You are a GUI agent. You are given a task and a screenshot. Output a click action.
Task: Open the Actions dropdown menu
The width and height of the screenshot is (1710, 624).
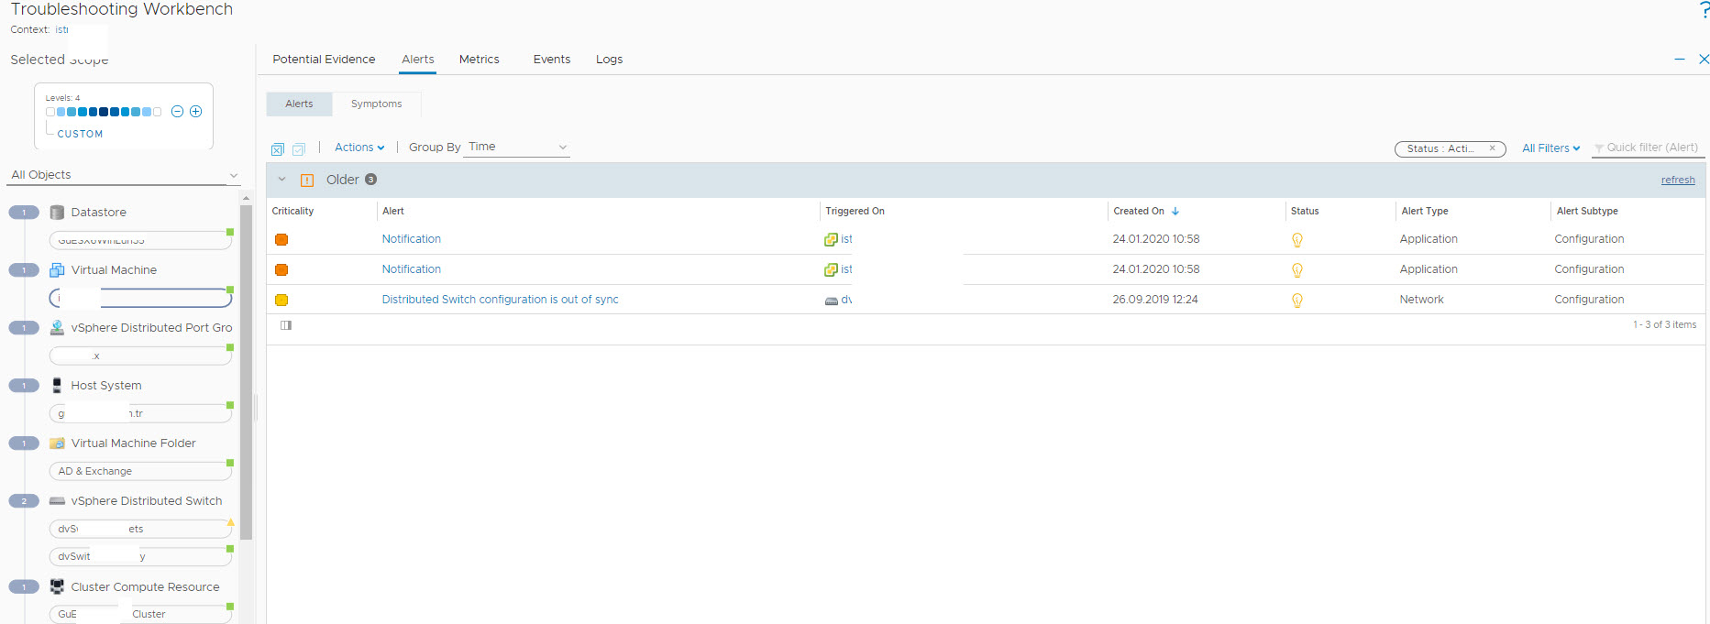(x=359, y=148)
